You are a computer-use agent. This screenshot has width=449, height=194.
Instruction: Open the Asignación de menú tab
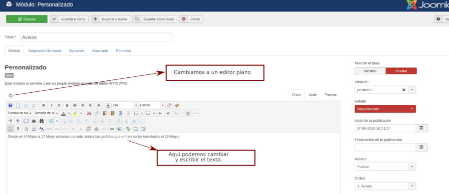coord(44,51)
